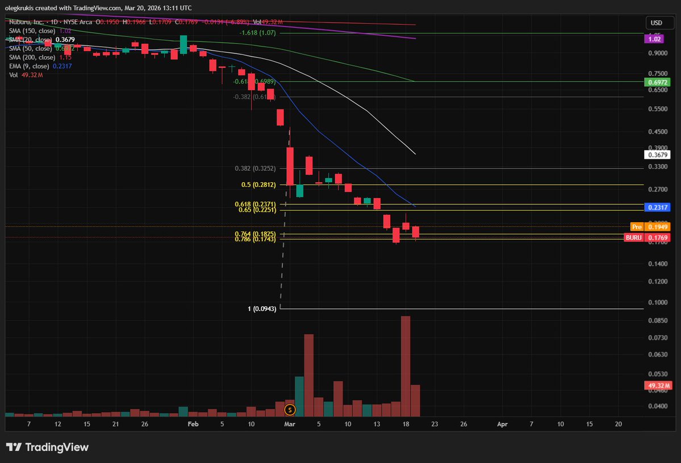Click the Feb label on the time axis

(193, 424)
